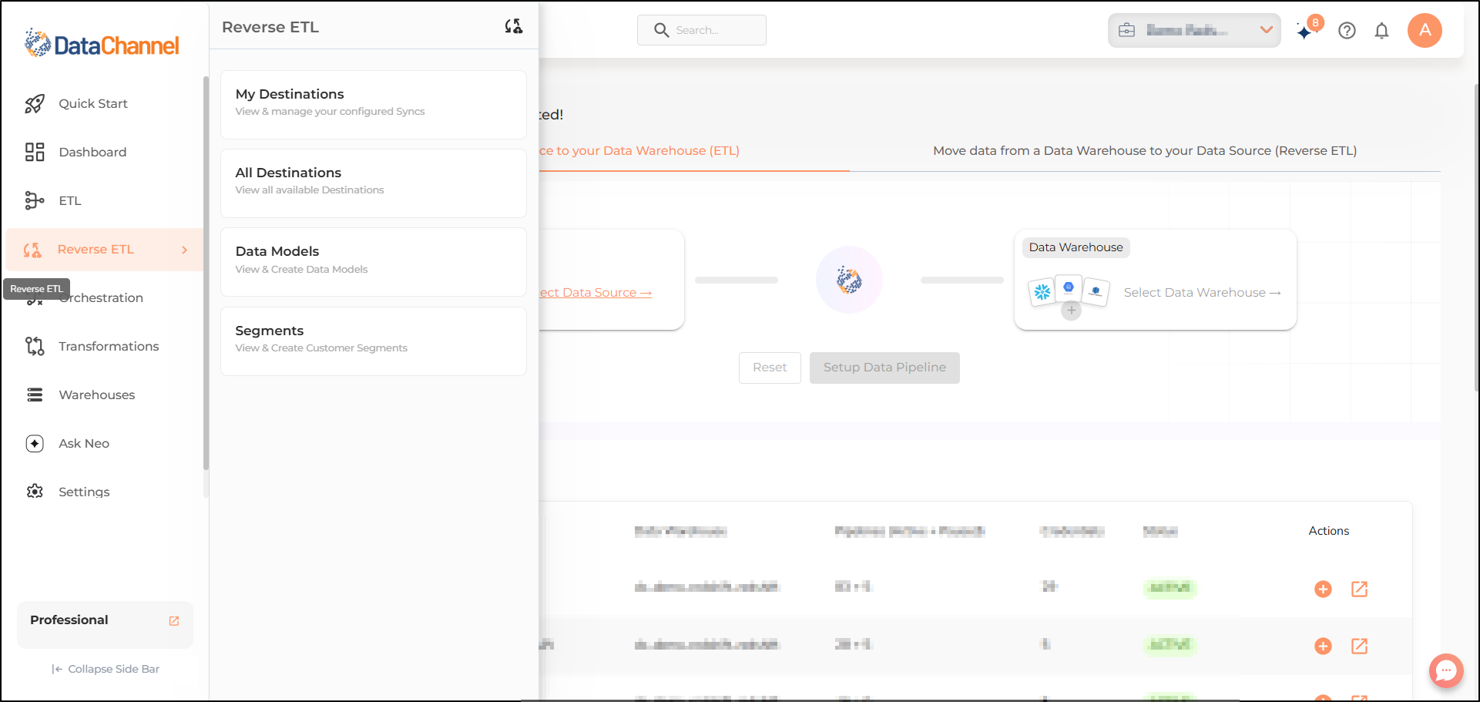
Task: Open Segments menu card
Action: (374, 341)
